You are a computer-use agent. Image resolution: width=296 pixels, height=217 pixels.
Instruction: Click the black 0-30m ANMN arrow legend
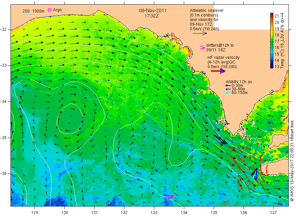coord(228,85)
